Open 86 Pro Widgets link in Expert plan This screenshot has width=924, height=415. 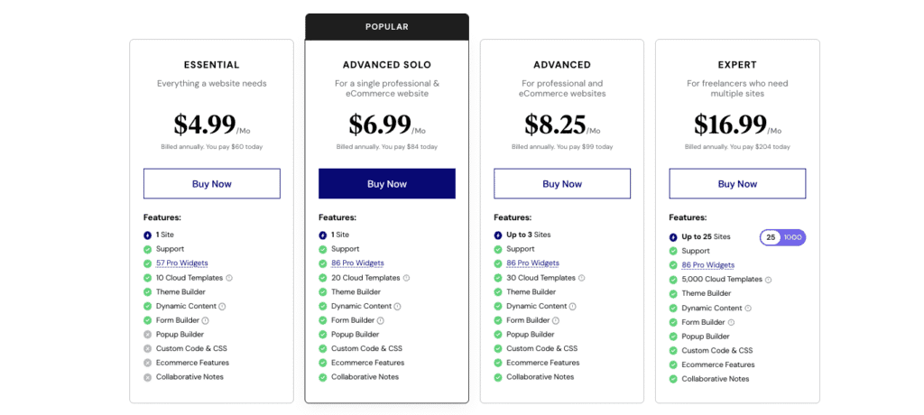coord(707,265)
